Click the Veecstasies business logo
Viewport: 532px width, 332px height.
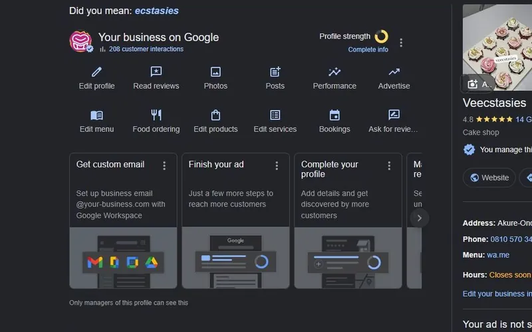pyautogui.click(x=80, y=41)
